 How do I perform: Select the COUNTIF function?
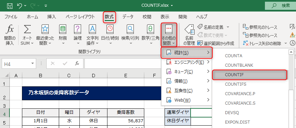click(x=250, y=75)
